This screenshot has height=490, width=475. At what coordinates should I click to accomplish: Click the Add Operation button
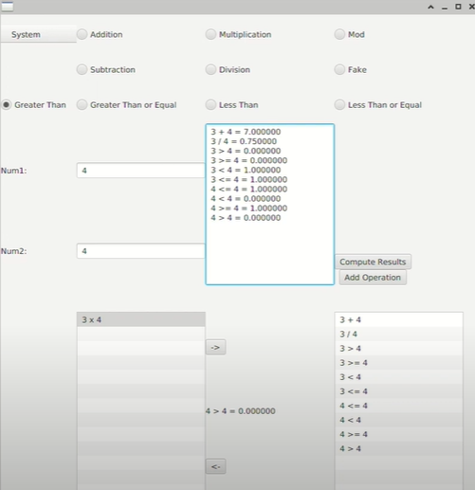click(373, 278)
